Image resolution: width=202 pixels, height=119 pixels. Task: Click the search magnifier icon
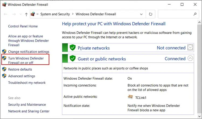(195, 14)
